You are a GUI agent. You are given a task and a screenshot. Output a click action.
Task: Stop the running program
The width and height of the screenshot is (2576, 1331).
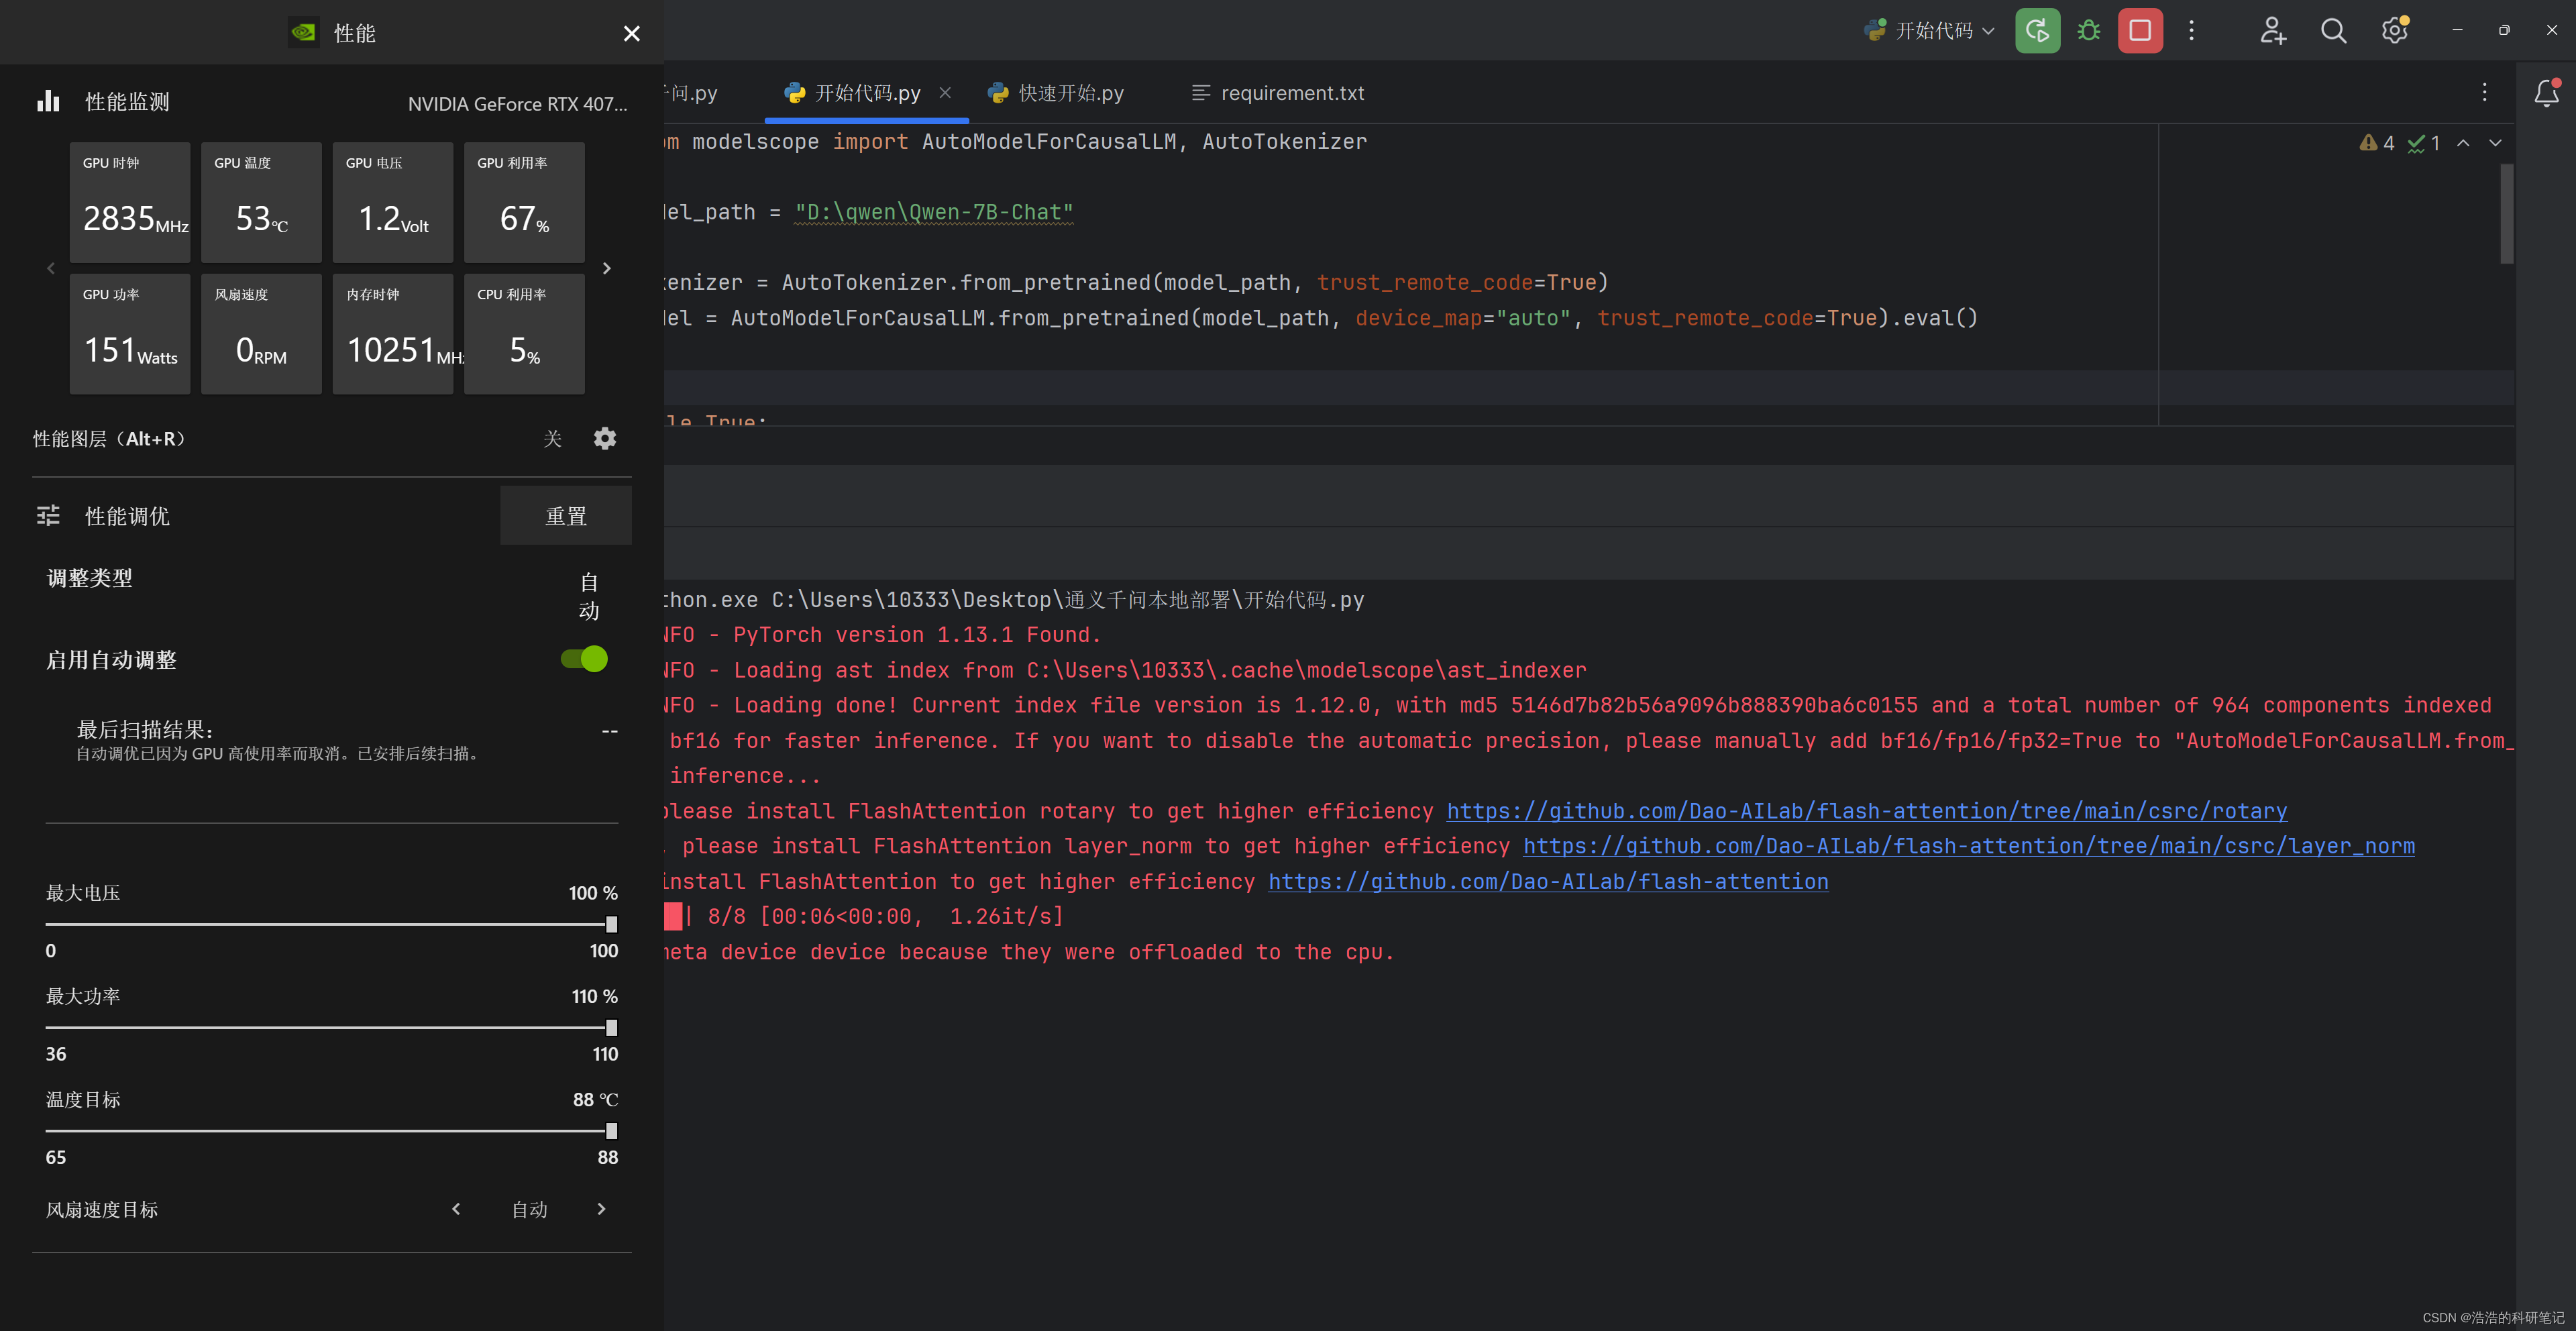[2140, 31]
